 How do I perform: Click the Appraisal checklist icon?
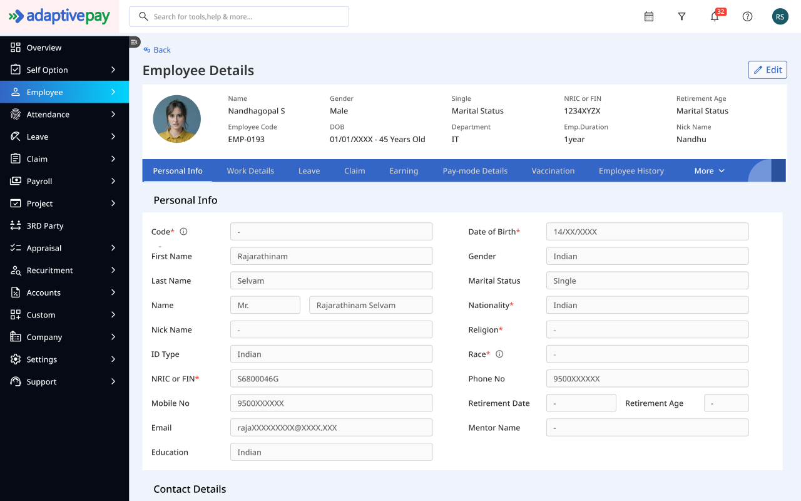16,247
